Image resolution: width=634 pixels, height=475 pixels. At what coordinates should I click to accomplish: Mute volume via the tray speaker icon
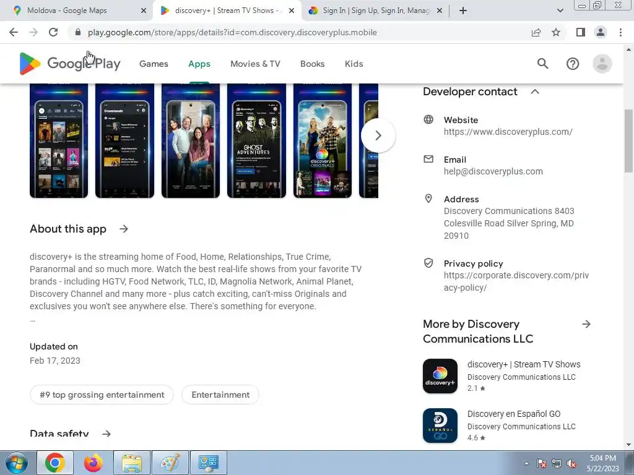click(571, 464)
